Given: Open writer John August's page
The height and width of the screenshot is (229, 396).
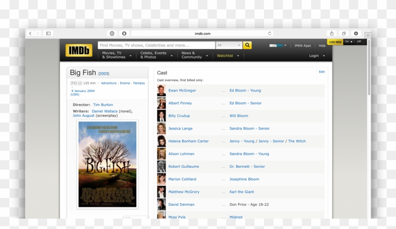Looking at the screenshot, I should click(83, 115).
